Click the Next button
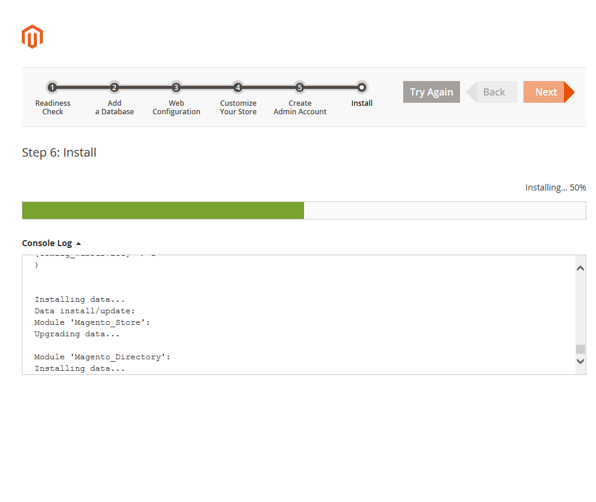This screenshot has height=502, width=596. pos(548,92)
